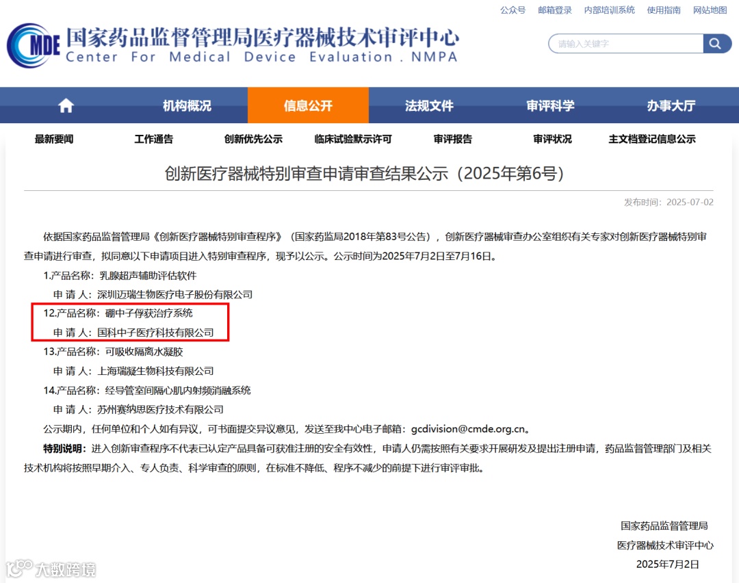Open the 信息公开 navigation tab
This screenshot has width=739, height=583.
pos(308,105)
